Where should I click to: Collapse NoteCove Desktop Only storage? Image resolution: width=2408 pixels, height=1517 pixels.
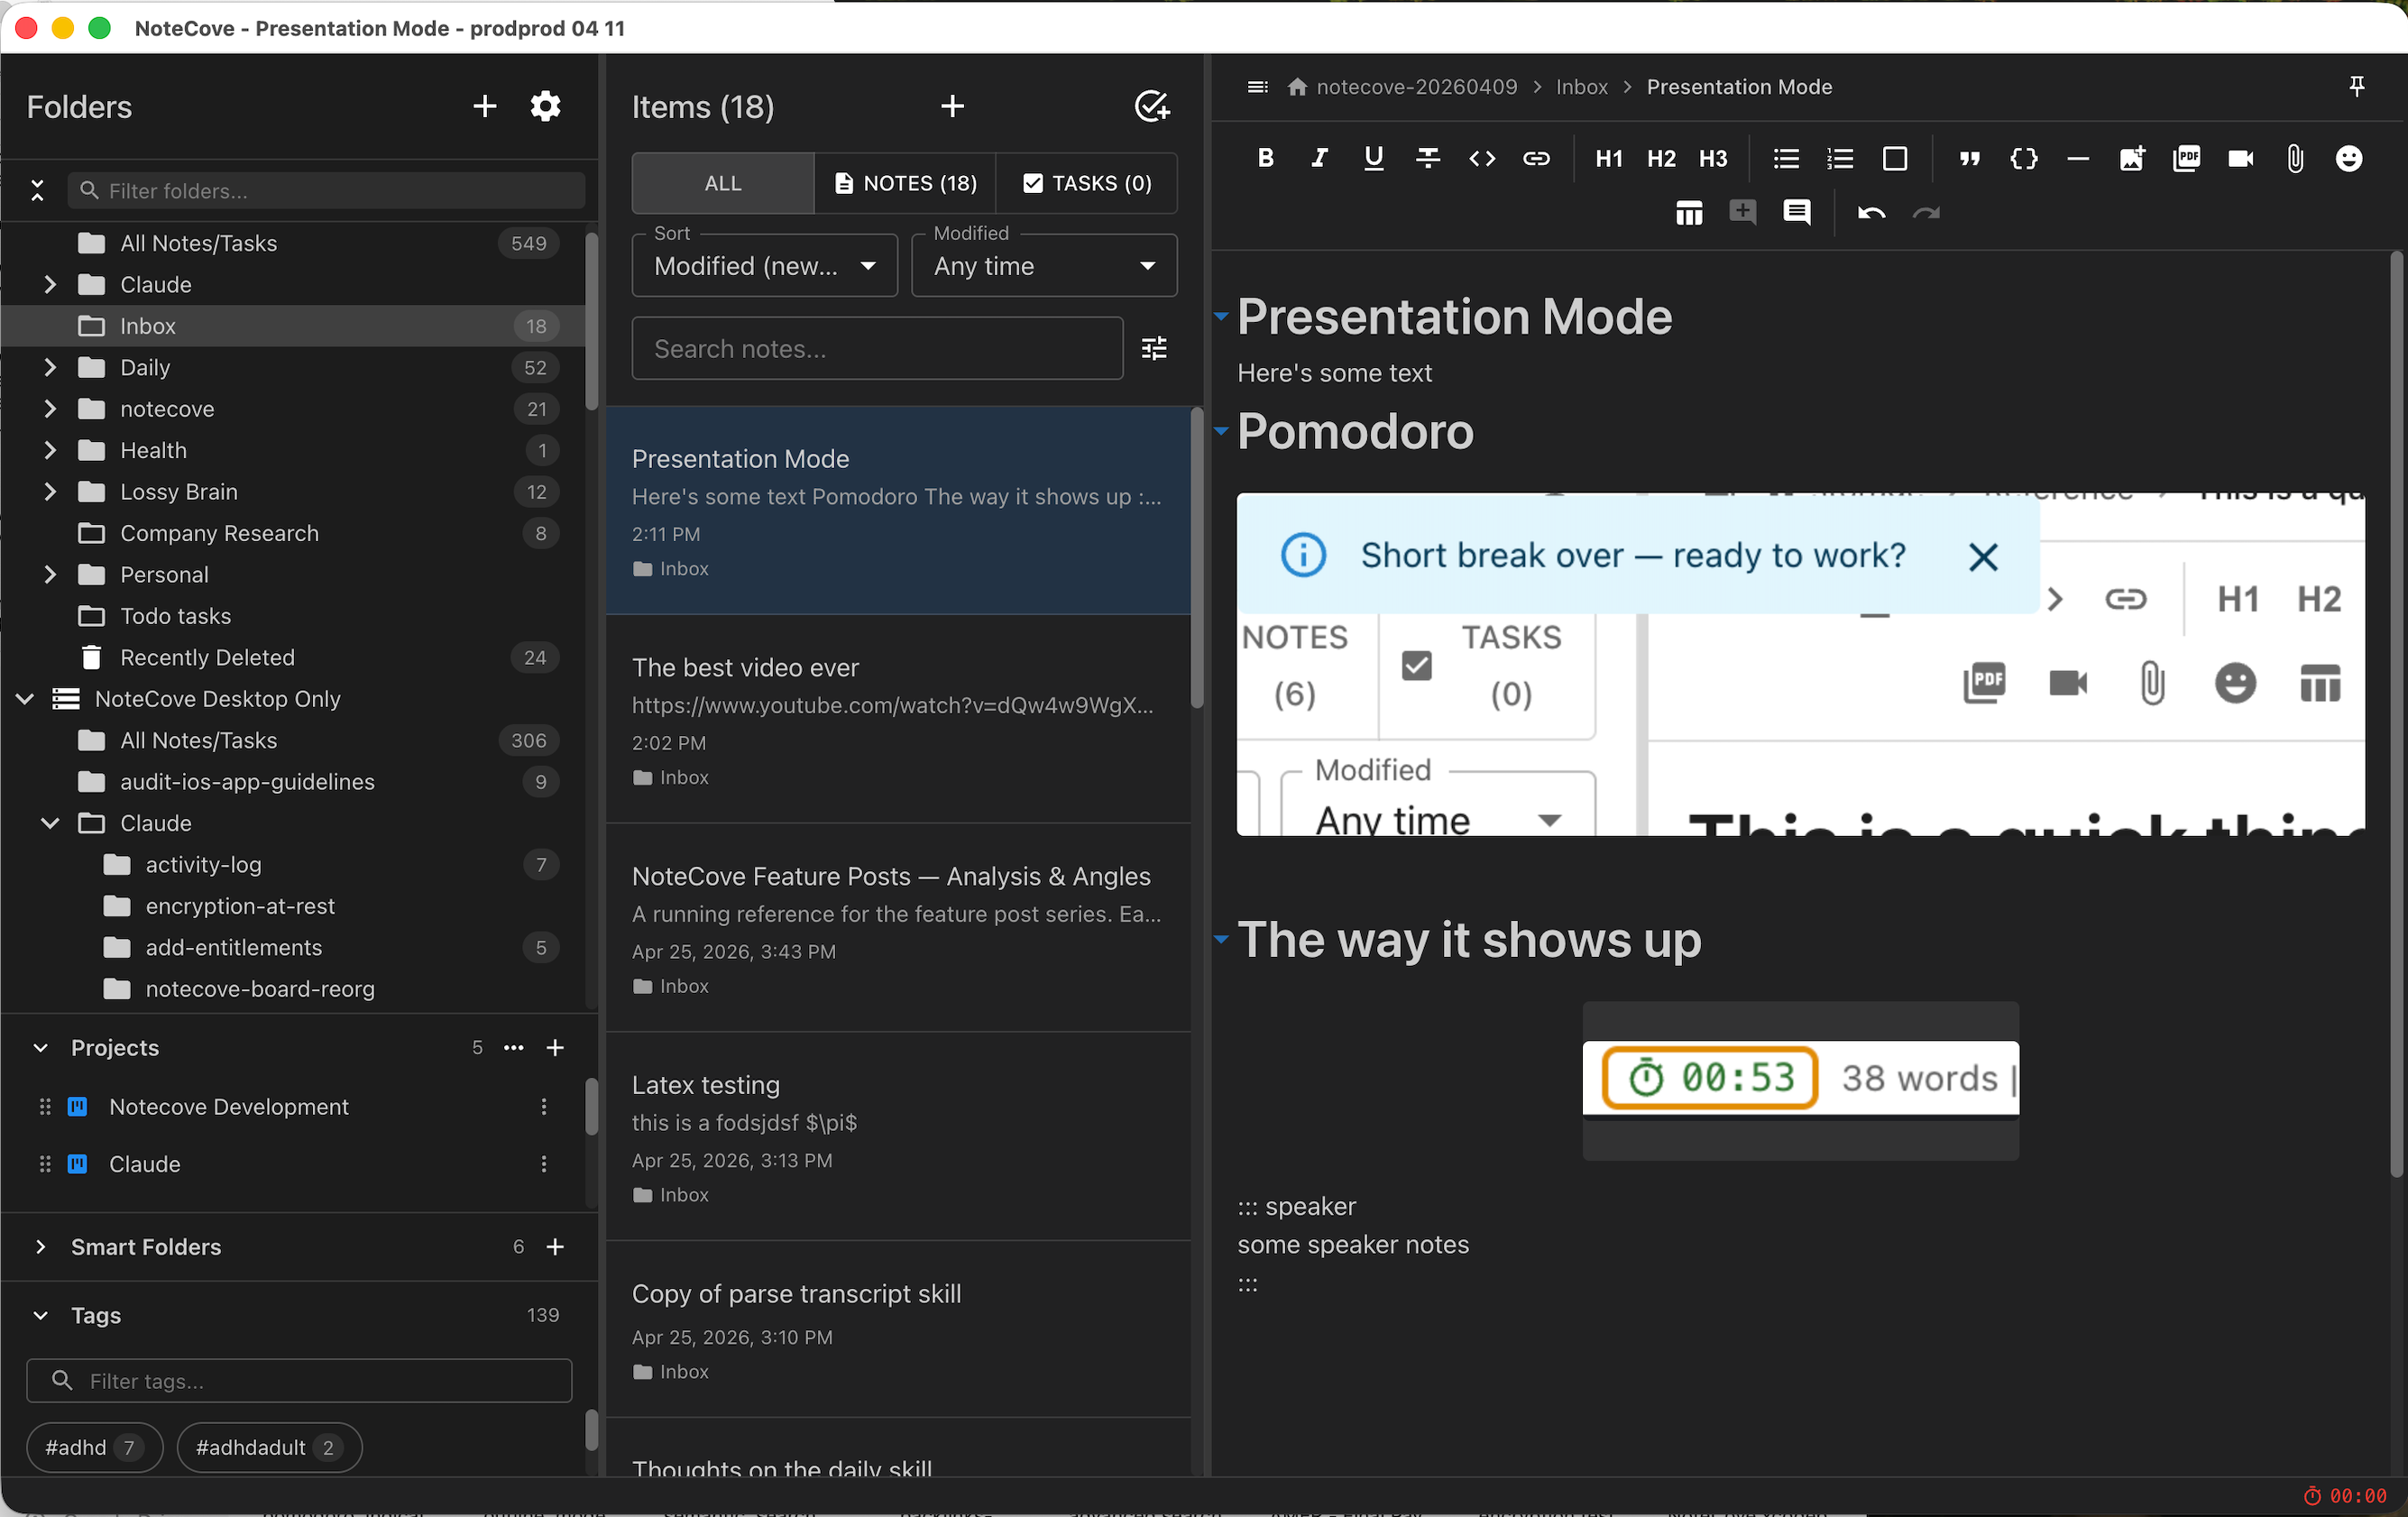(x=25, y=698)
